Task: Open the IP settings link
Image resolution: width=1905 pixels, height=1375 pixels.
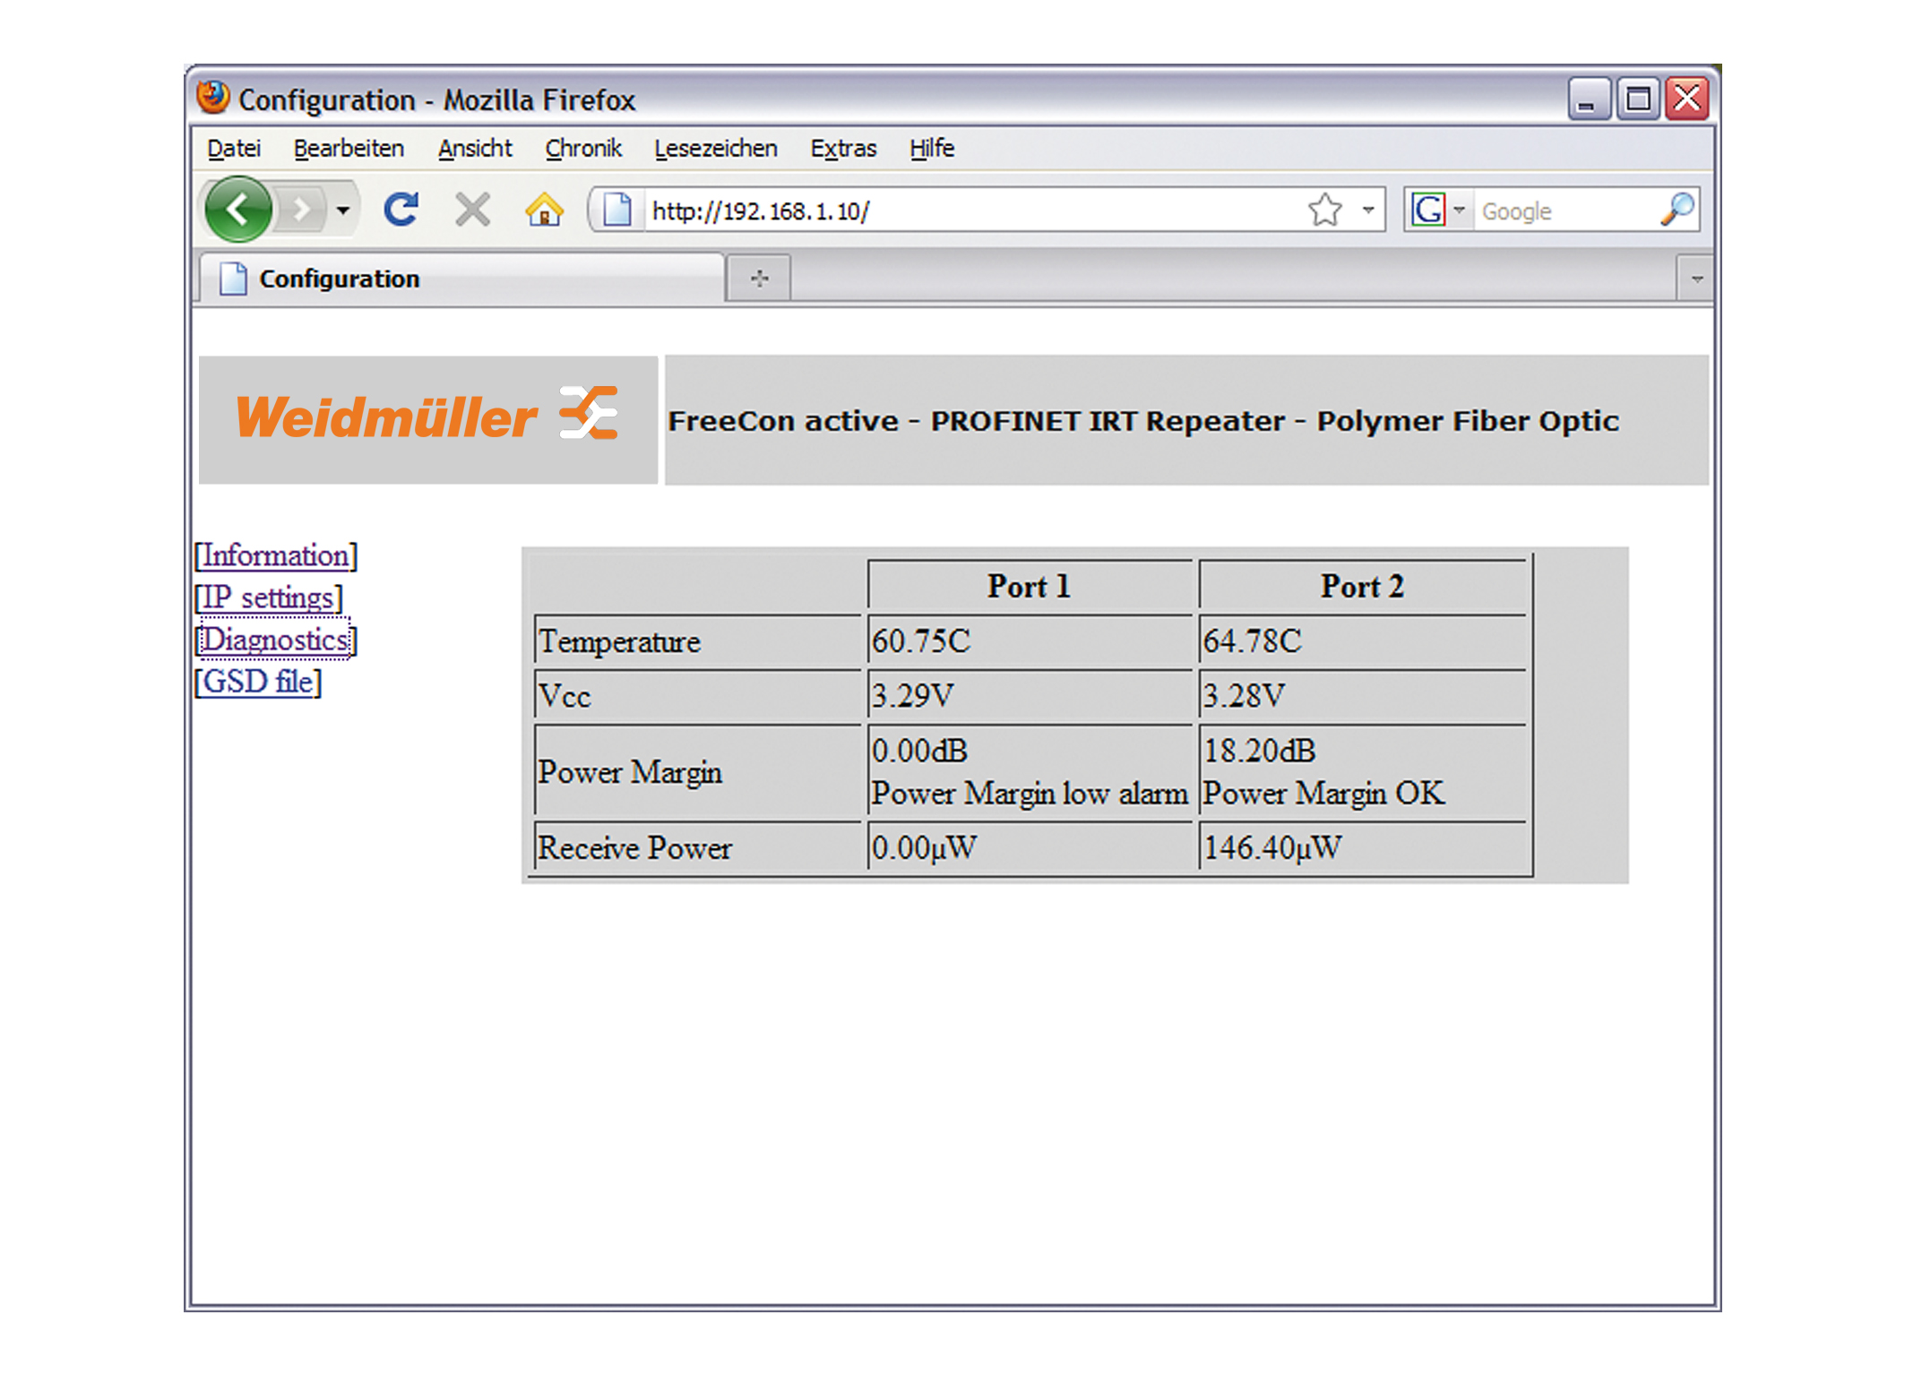Action: 269,597
